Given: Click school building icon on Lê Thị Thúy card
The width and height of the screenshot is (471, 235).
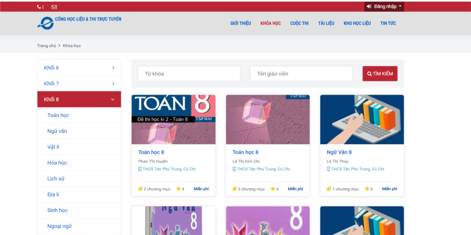Looking at the screenshot, I should (329, 169).
